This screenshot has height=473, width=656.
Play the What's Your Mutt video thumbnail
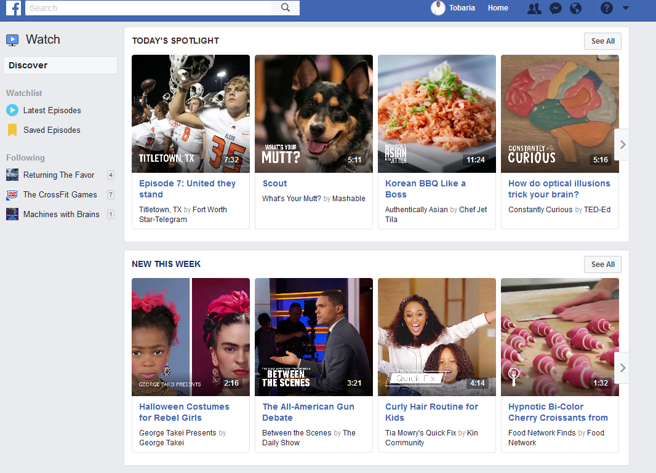[314, 114]
